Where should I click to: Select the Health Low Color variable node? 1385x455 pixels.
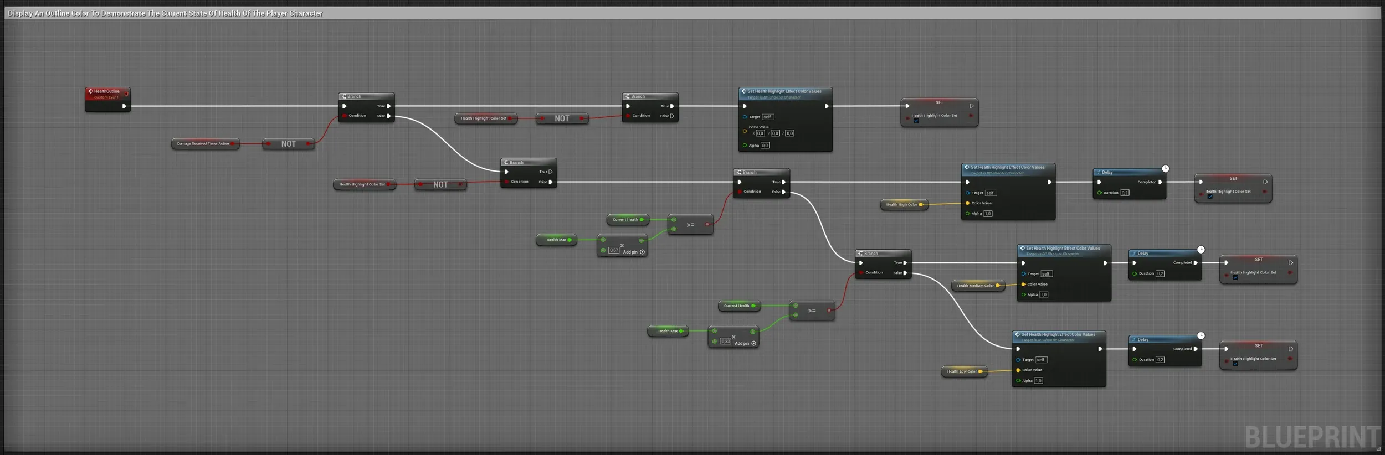pyautogui.click(x=964, y=371)
